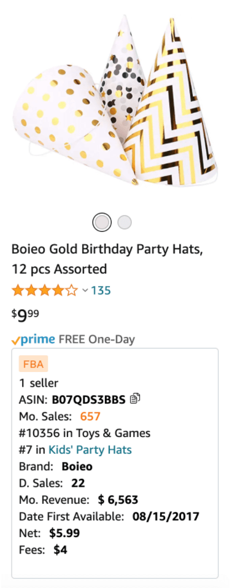This screenshot has width=232, height=588.
Task: Select the first color variant swatch
Action: point(102,222)
